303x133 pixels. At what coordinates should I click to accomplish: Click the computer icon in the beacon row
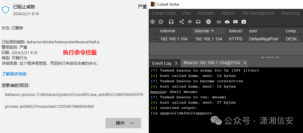pyautogui.click(x=155, y=39)
